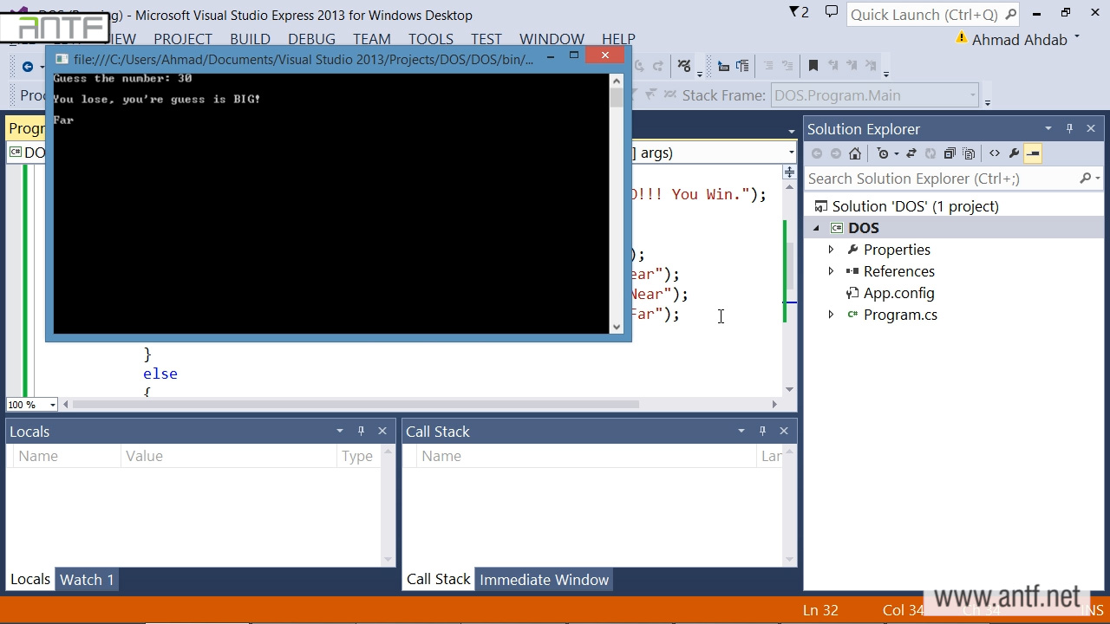
Task: Click the Home icon in Solution Explorer
Action: click(855, 153)
